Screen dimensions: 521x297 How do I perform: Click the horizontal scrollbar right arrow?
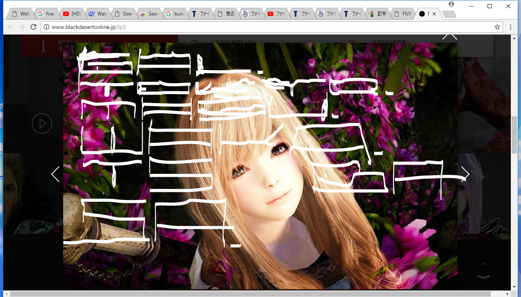point(508,294)
